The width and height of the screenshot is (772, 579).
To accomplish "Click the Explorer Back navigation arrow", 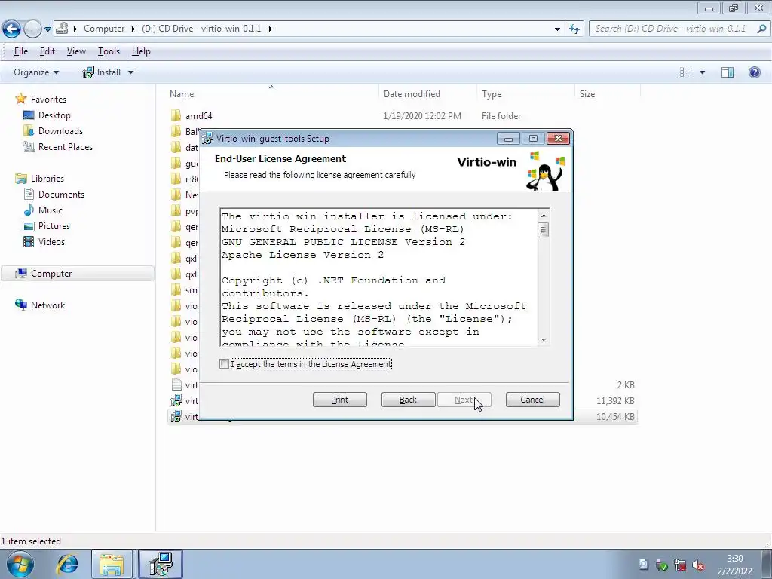I will 12,29.
